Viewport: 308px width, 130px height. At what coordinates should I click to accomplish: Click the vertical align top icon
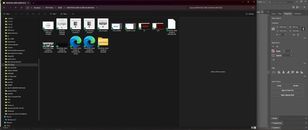[293, 72]
